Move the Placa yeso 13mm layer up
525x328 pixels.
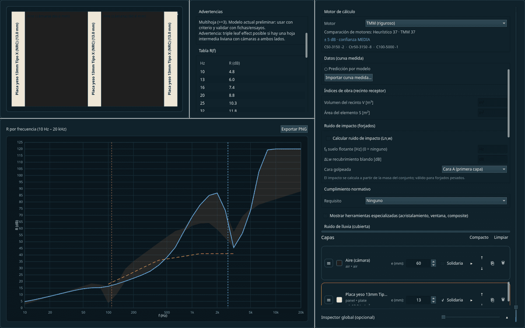pos(482,294)
